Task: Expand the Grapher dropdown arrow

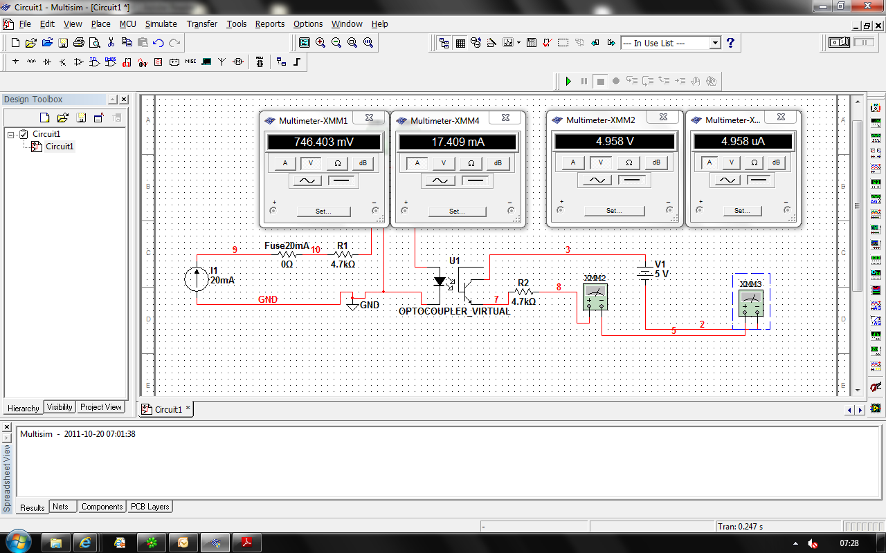Action: point(518,42)
